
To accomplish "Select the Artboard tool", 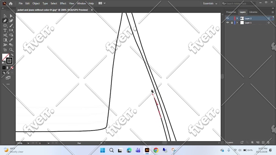I will [5, 50].
